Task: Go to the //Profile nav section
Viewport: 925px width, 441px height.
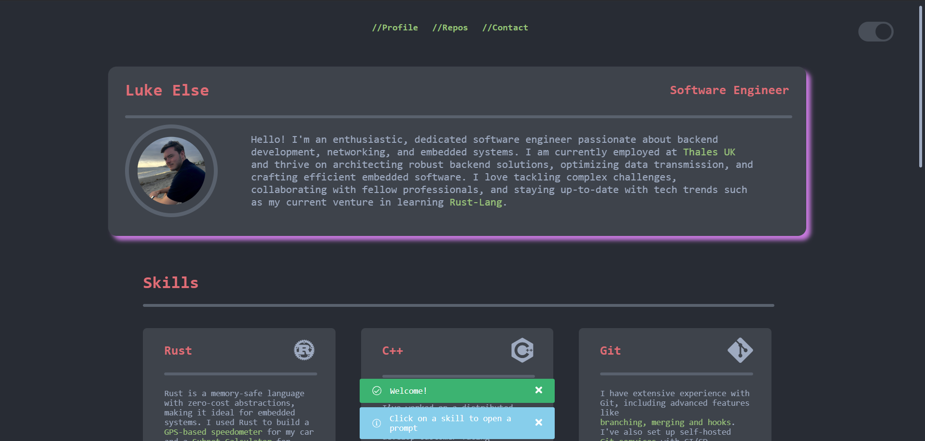Action: pyautogui.click(x=395, y=28)
